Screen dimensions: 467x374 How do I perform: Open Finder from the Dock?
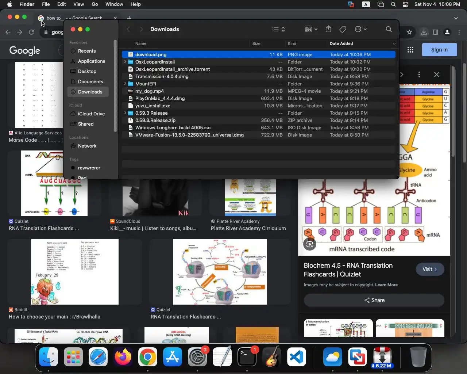tap(49, 357)
